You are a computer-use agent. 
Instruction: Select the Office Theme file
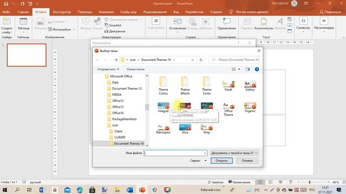click(x=228, y=109)
